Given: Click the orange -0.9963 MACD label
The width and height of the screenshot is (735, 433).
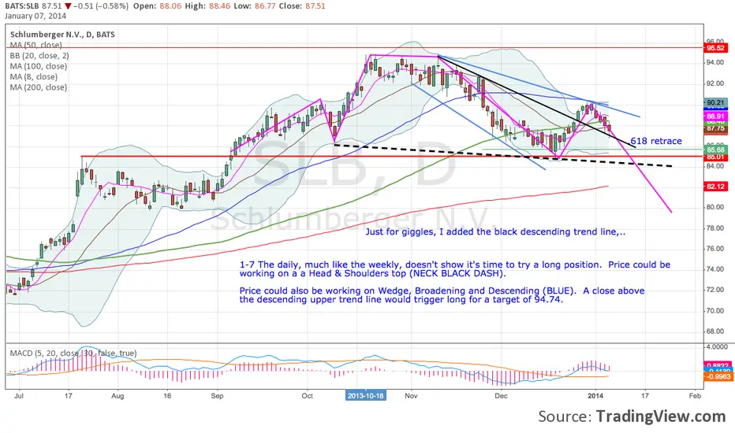Looking at the screenshot, I should 717,376.
